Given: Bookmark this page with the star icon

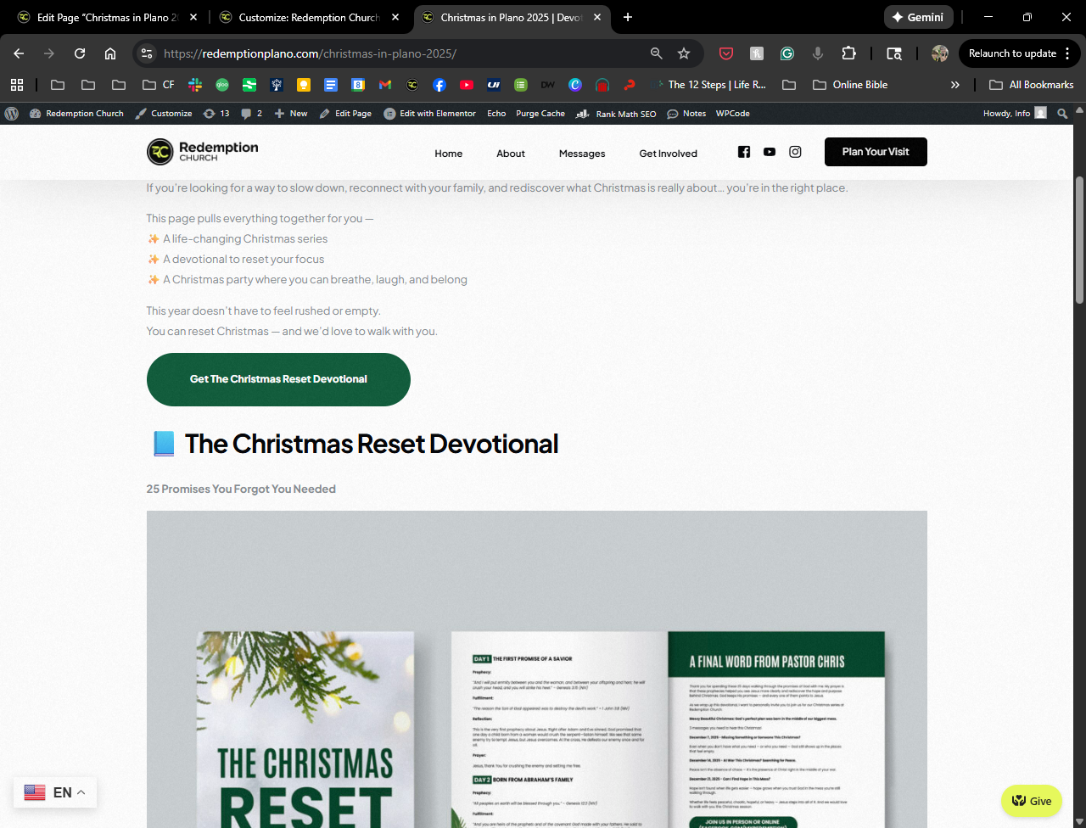Looking at the screenshot, I should coord(684,53).
